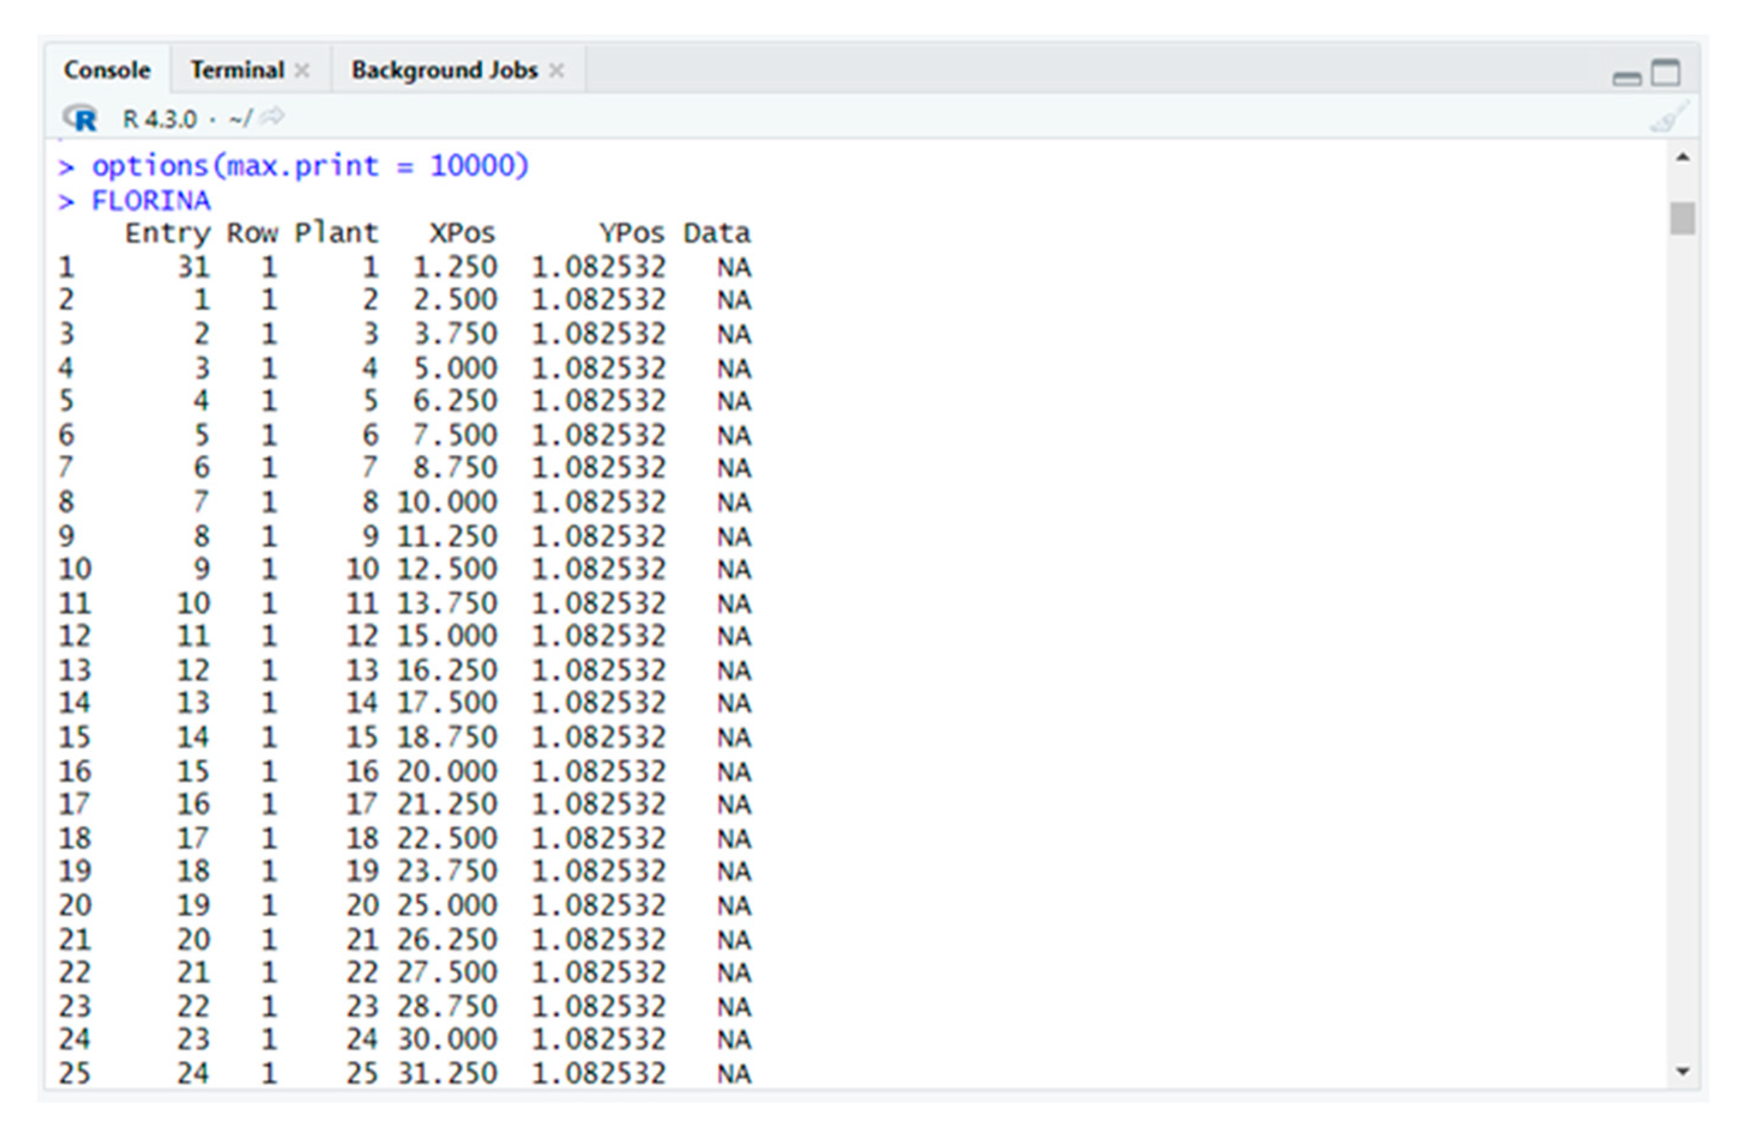Click the FLORINA command line
The image size is (1739, 1133).
tap(150, 201)
